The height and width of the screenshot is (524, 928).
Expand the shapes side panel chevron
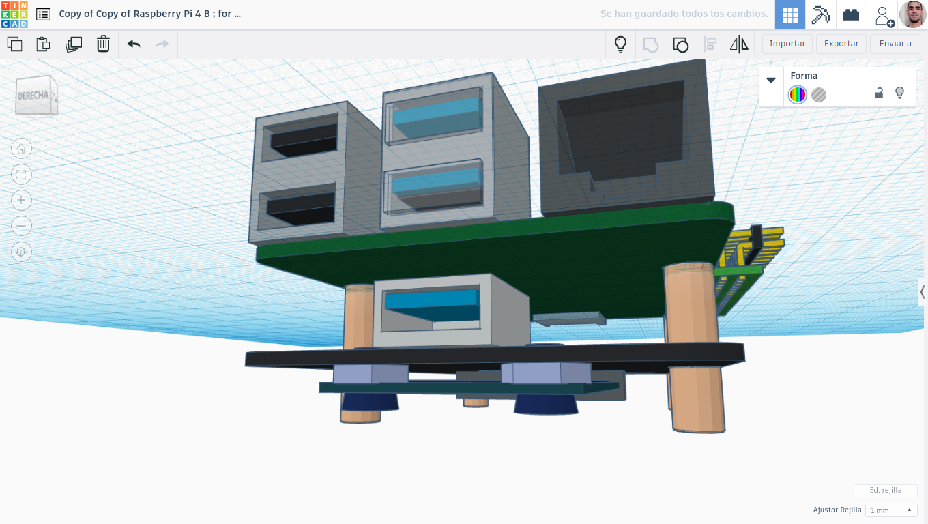point(923,292)
